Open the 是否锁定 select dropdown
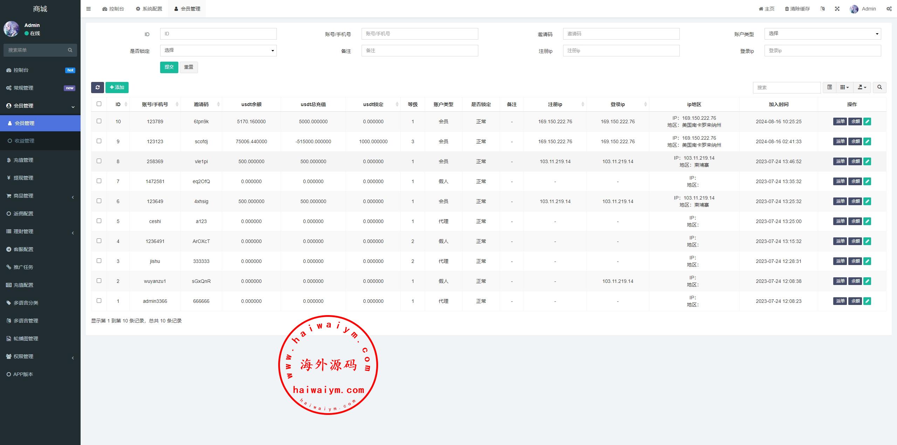 point(218,51)
